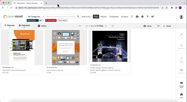Open a new browser tab
This screenshot has width=187, height=102.
click(x=46, y=3)
